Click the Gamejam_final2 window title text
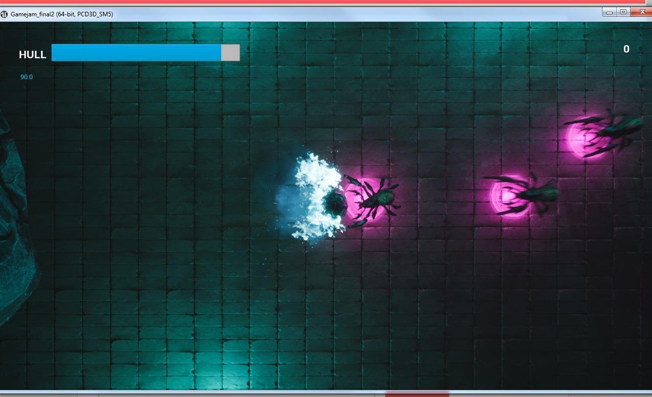This screenshot has width=652, height=397. tap(62, 14)
